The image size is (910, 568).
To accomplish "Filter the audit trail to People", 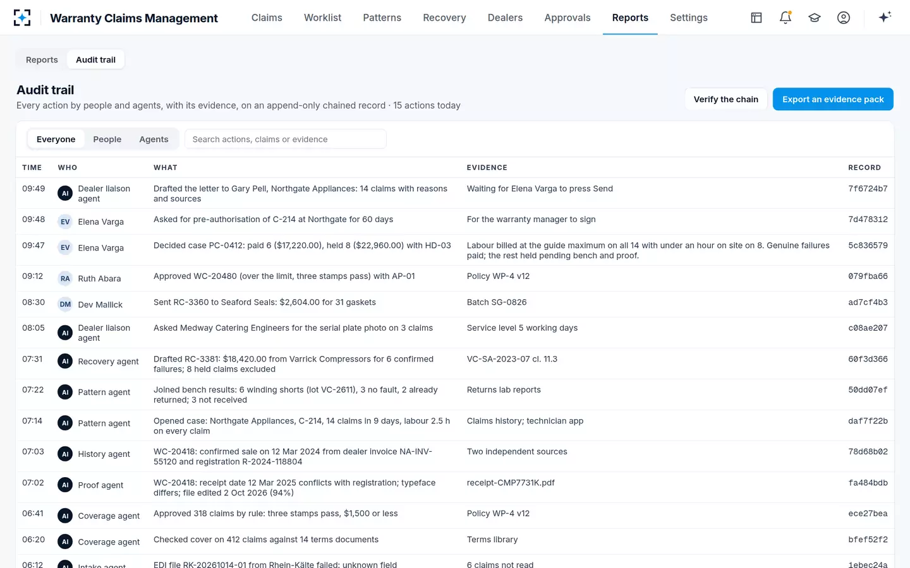I will [x=107, y=139].
